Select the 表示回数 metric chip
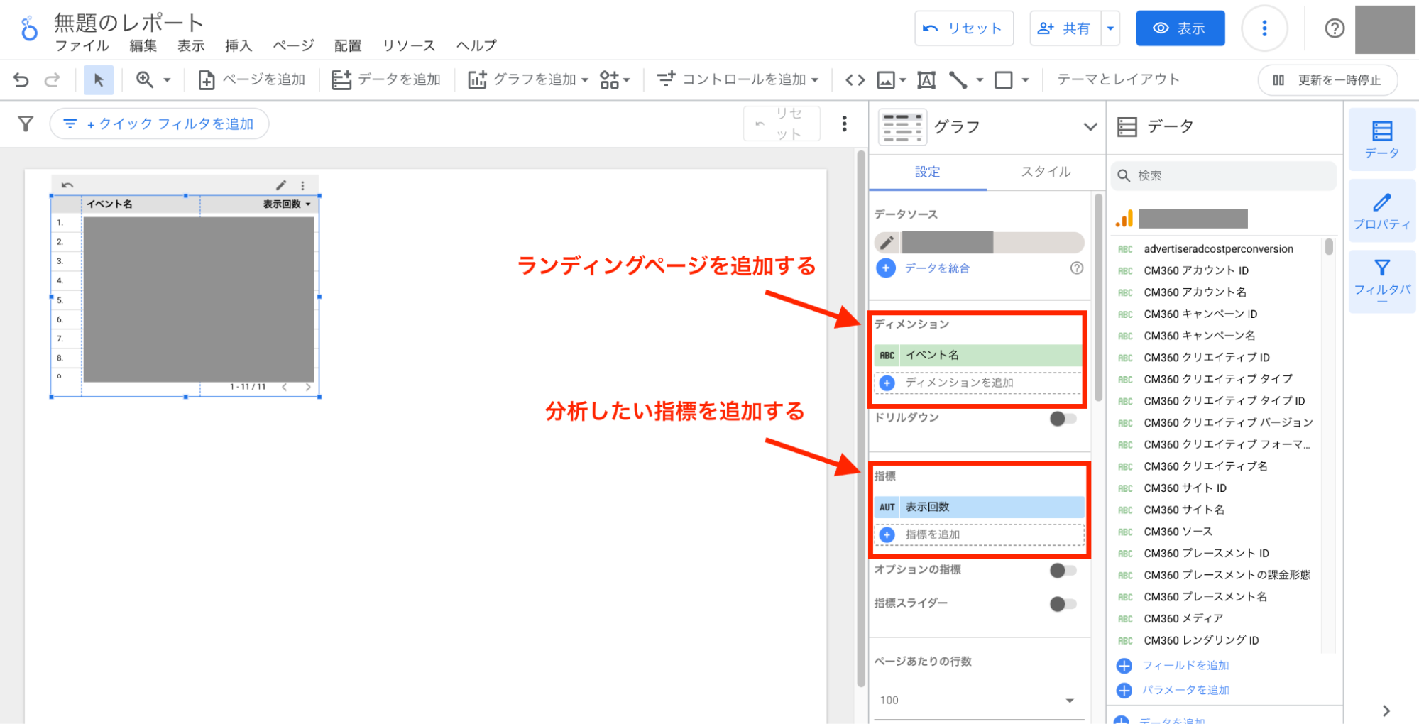 [979, 508]
